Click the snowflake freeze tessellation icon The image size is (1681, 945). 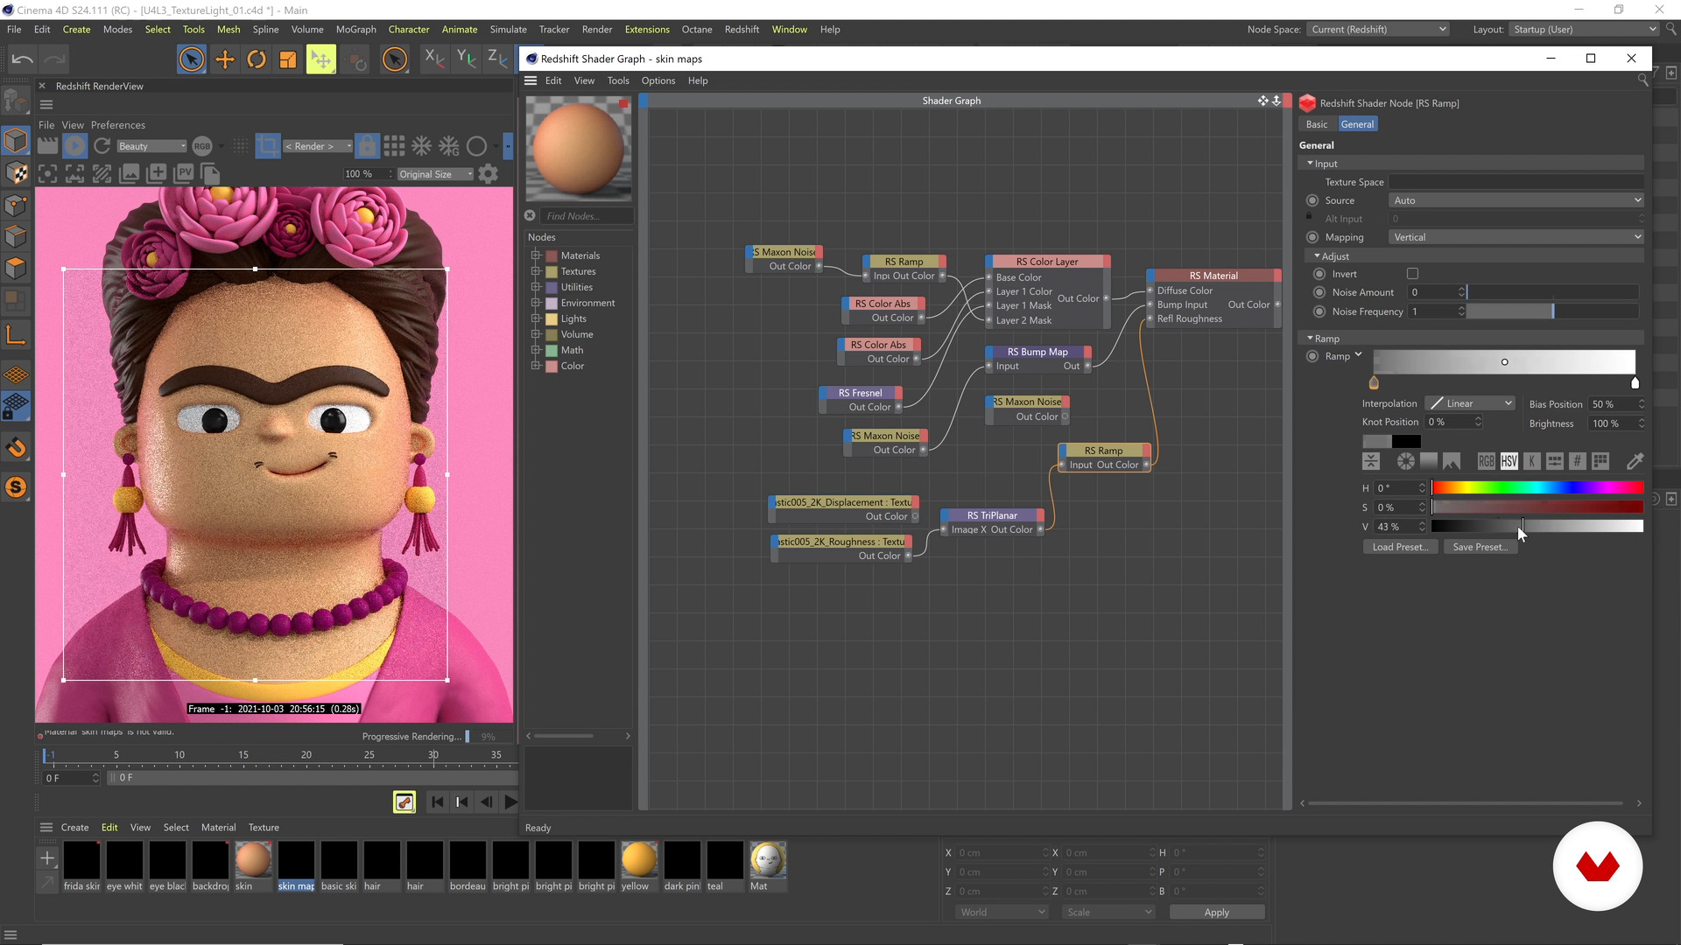[x=421, y=146]
